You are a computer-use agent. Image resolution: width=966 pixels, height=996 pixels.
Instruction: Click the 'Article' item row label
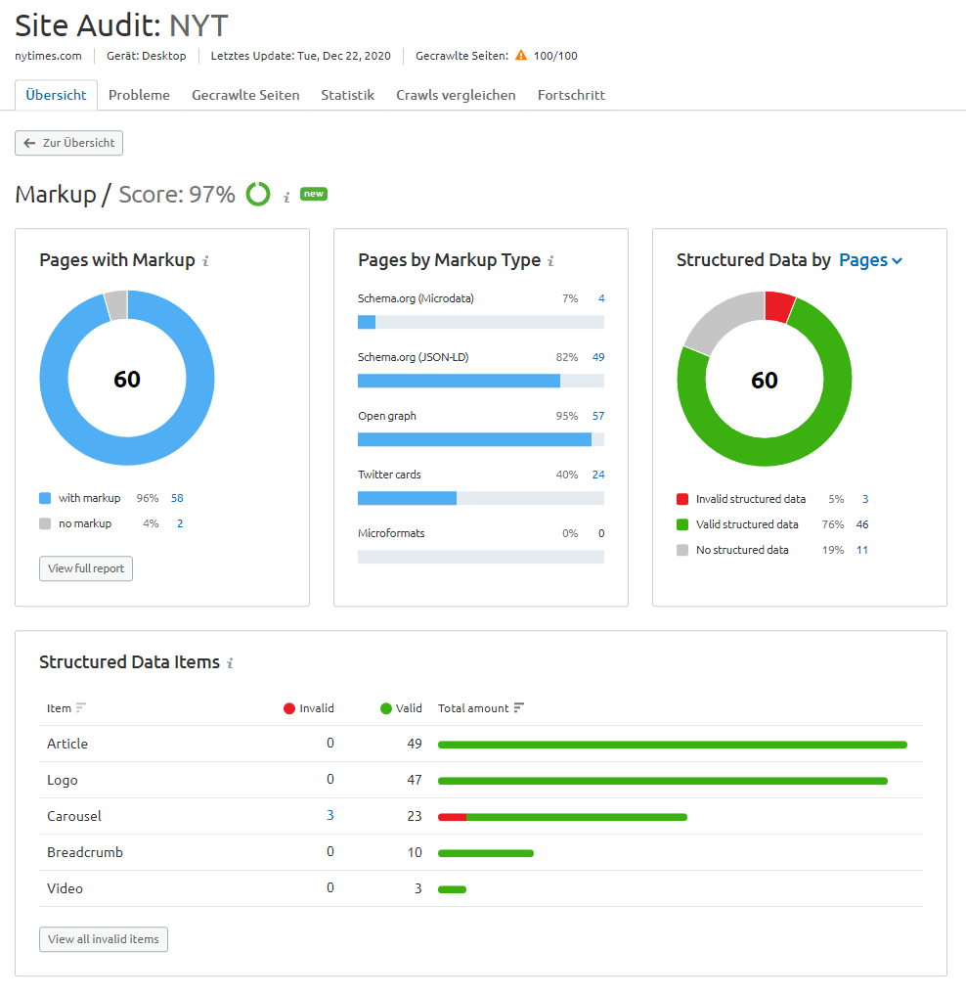67,744
